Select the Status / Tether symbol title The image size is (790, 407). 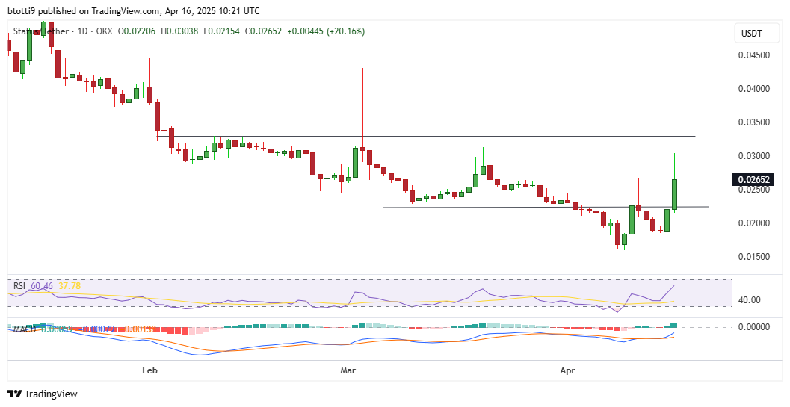tap(37, 31)
